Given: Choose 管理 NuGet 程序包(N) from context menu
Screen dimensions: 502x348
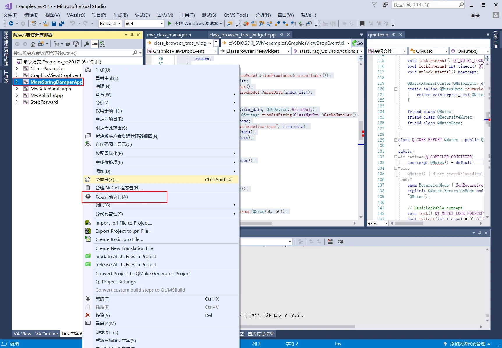Looking at the screenshot, I should point(119,188).
